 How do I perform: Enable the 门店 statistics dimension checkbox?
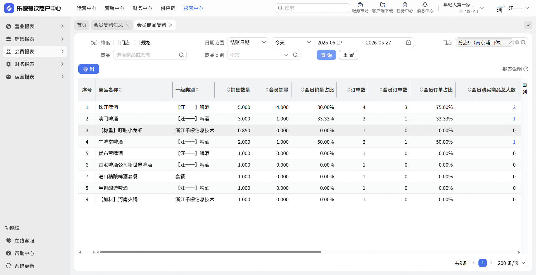pos(116,42)
